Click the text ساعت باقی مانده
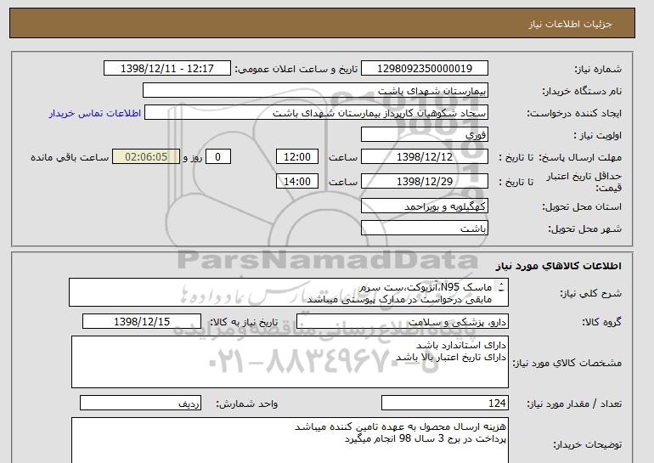The height and width of the screenshot is (463, 654). pyautogui.click(x=70, y=157)
